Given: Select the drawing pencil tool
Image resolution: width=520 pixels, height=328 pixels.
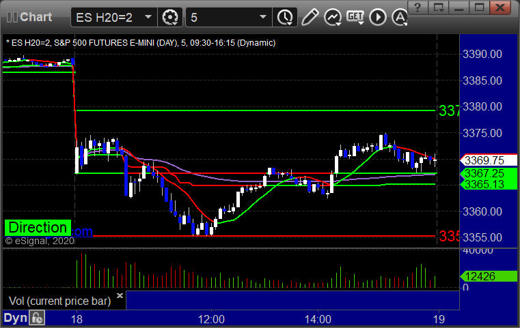Looking at the screenshot, I should click(x=310, y=17).
